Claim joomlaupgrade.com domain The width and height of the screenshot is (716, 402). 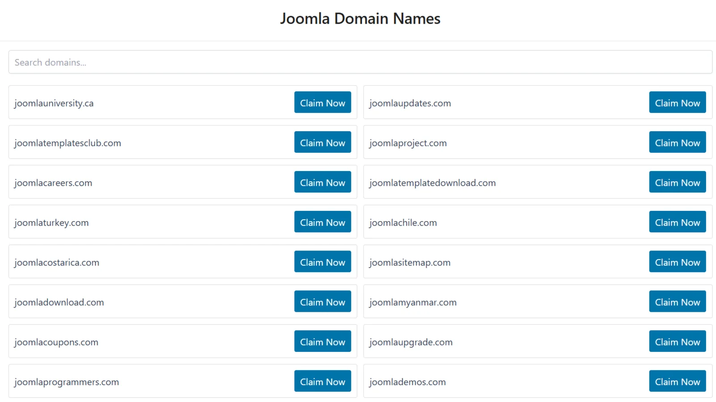678,341
